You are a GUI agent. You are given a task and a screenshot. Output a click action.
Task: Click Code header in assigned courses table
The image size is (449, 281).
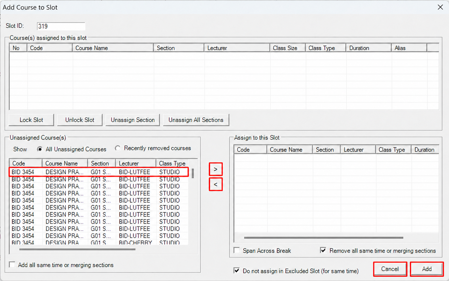(50, 48)
